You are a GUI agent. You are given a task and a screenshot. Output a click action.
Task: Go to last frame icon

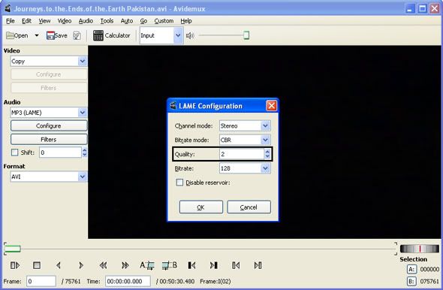(x=258, y=265)
